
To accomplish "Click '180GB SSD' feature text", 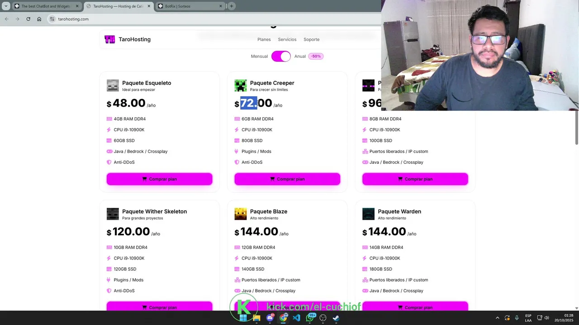I will [381, 269].
